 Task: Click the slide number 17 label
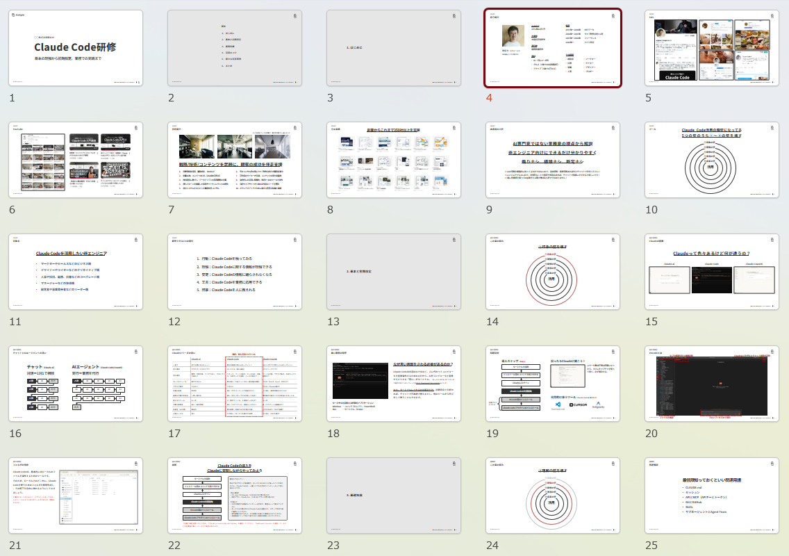[174, 433]
